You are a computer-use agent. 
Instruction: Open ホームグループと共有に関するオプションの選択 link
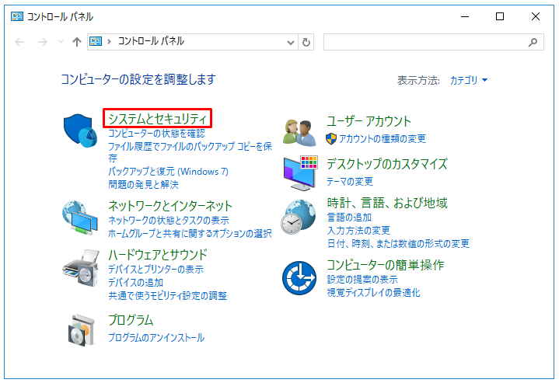(190, 233)
